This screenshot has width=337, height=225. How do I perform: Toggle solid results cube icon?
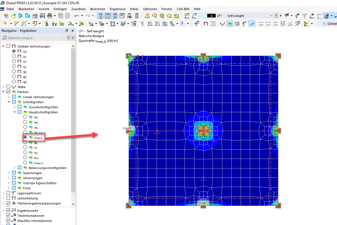pos(237,24)
